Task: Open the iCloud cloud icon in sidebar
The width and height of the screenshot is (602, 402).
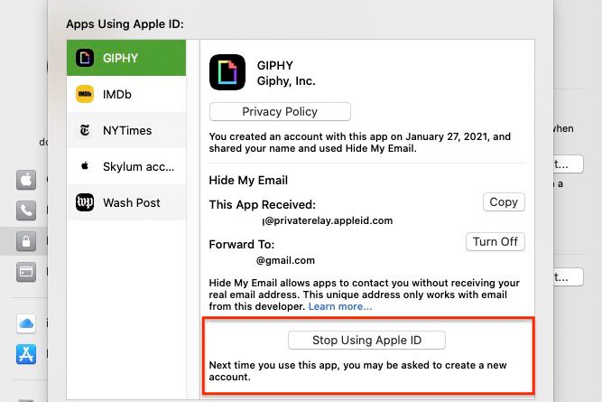Action: 26,323
